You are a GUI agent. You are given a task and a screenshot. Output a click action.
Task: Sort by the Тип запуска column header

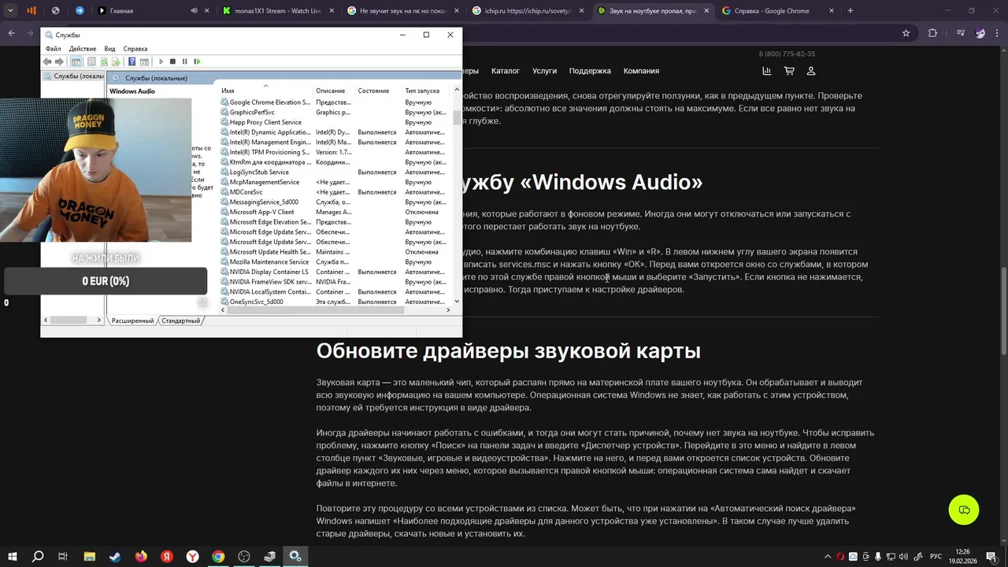tap(425, 91)
